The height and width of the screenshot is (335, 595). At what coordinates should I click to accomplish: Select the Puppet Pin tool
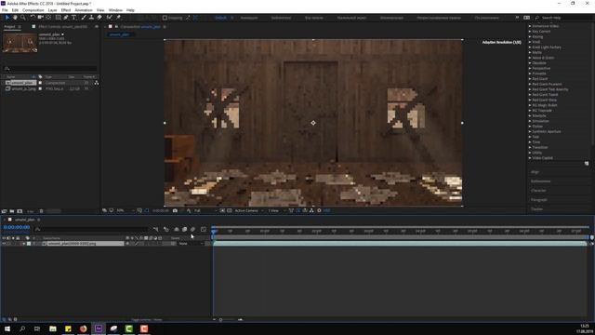(118, 18)
